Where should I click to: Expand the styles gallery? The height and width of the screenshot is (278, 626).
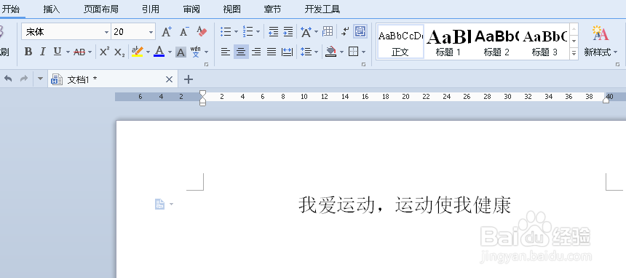[574, 53]
